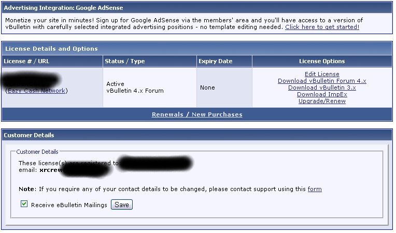This screenshot has width=396, height=233.
Task: Click the Customer Details section header bar
Action: point(197,135)
